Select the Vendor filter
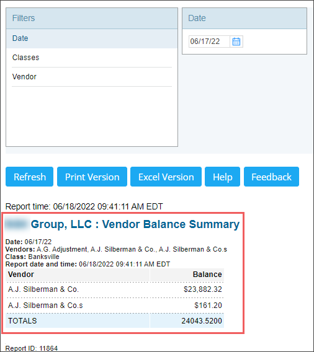Viewport: 314px width, 352px height. point(92,77)
